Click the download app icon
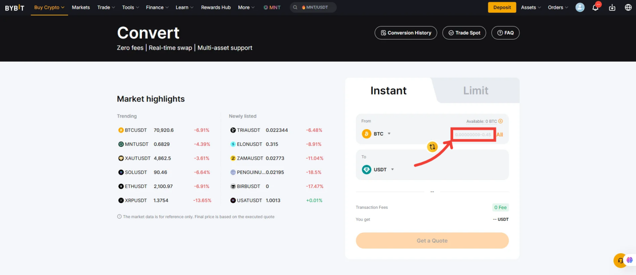Image resolution: width=636 pixels, height=275 pixels. click(612, 8)
